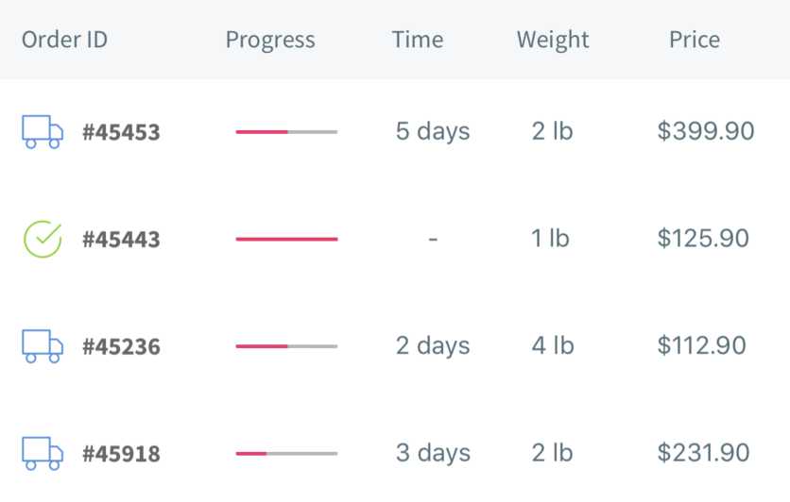Sort by the Weight column header

pos(553,41)
